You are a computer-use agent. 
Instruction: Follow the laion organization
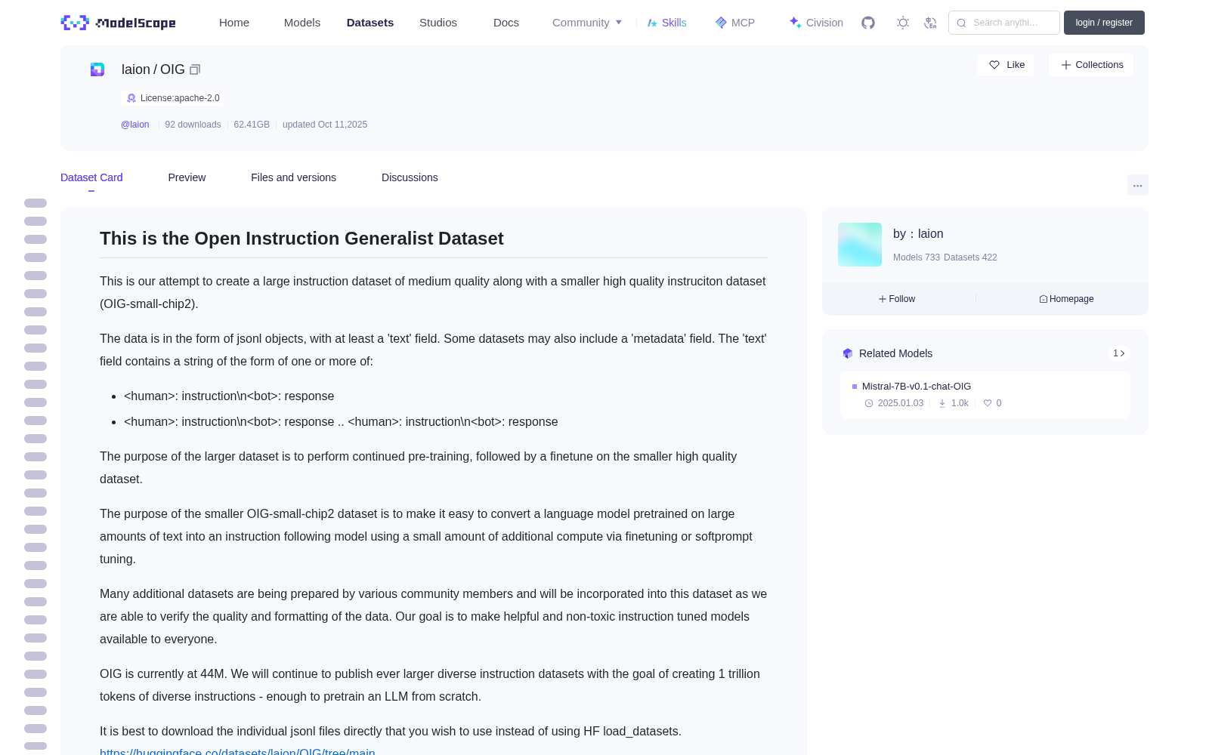point(897,299)
